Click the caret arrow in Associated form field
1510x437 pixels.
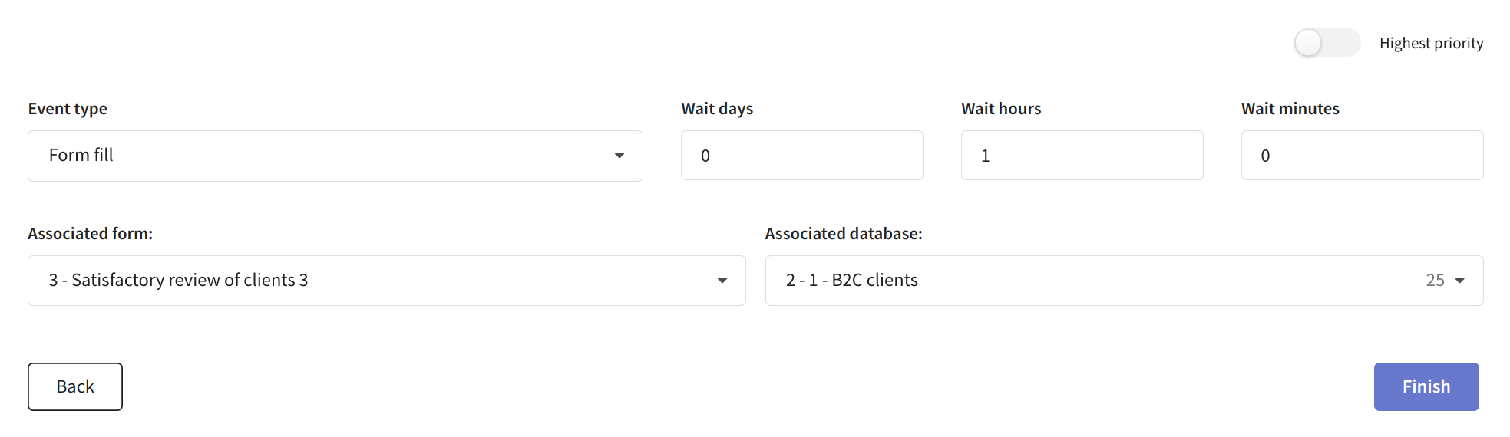(x=722, y=281)
